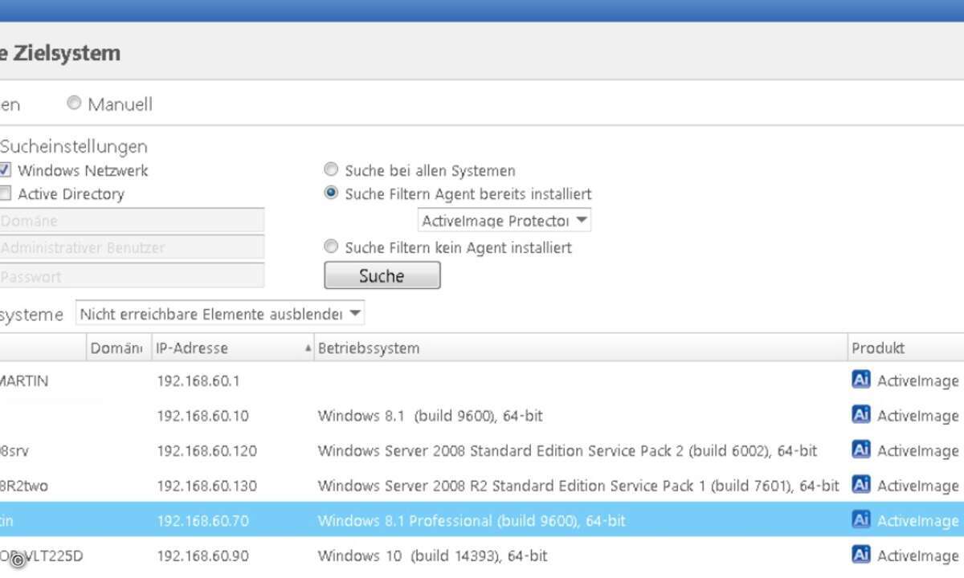Click the Suche button

(x=382, y=275)
